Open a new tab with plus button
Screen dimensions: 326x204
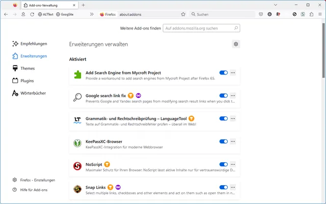[84, 5]
